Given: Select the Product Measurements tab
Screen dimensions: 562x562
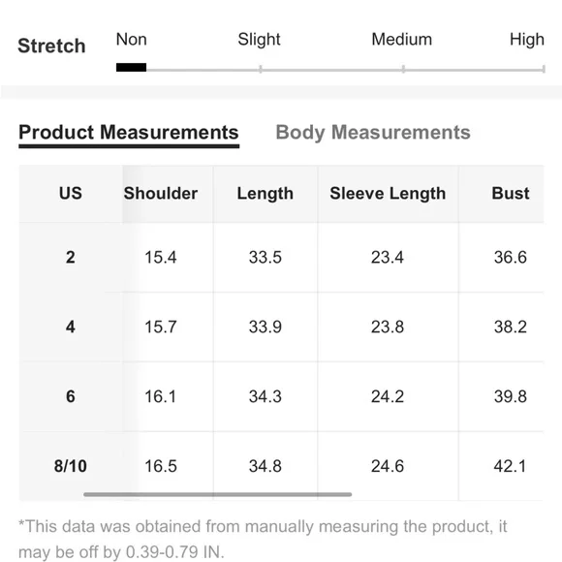Looking at the screenshot, I should coord(129,133).
